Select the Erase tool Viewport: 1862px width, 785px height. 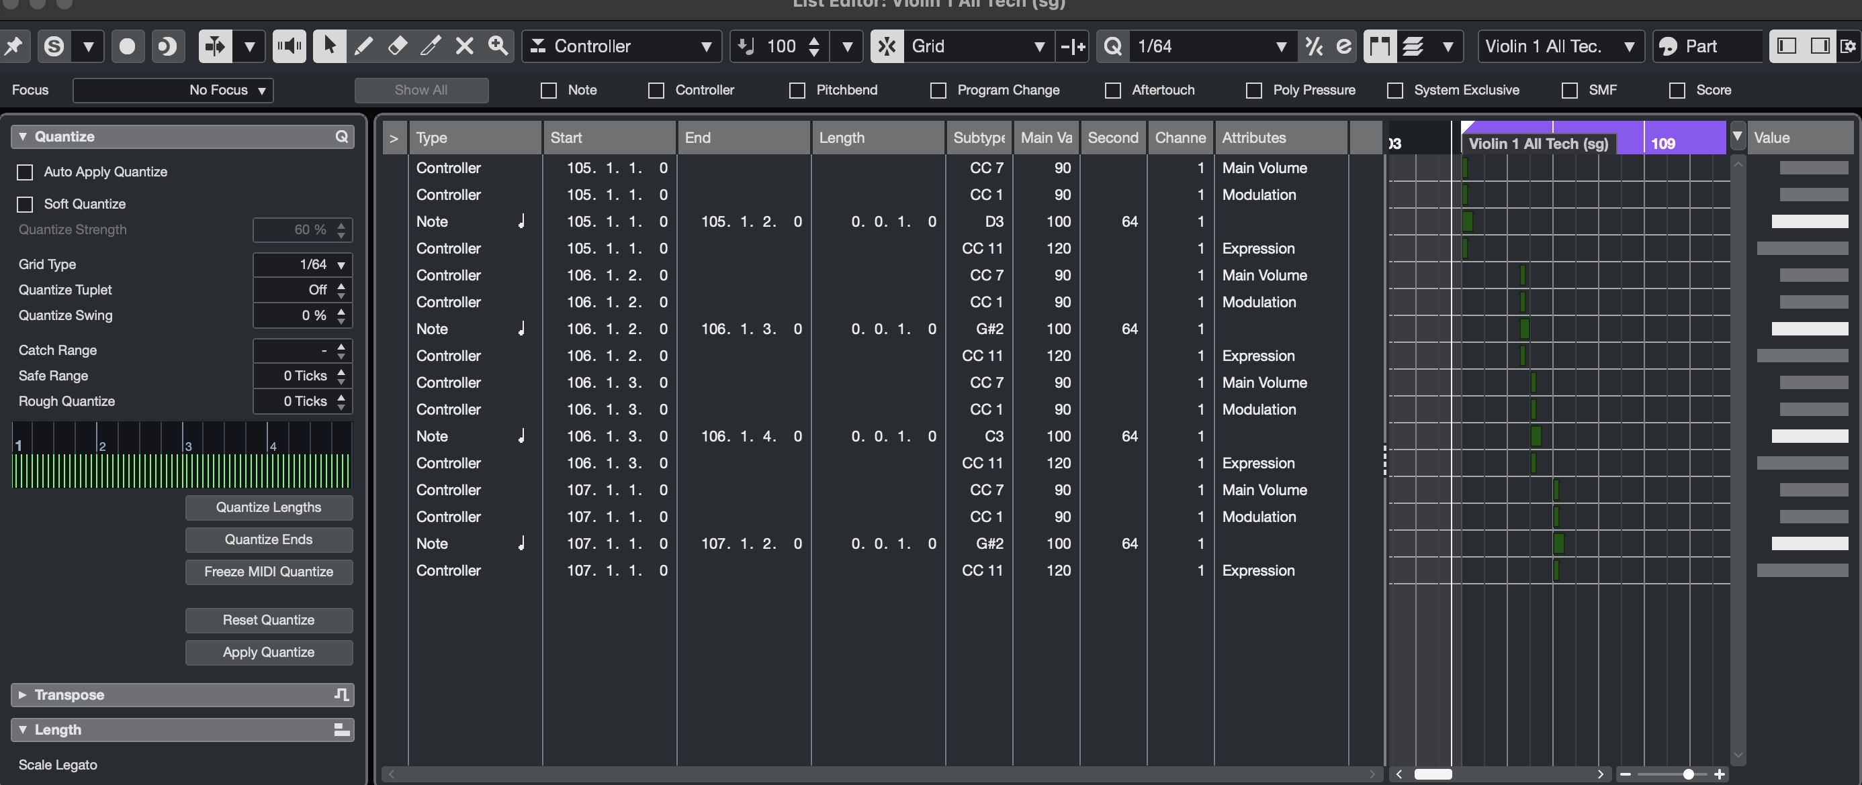point(397,46)
